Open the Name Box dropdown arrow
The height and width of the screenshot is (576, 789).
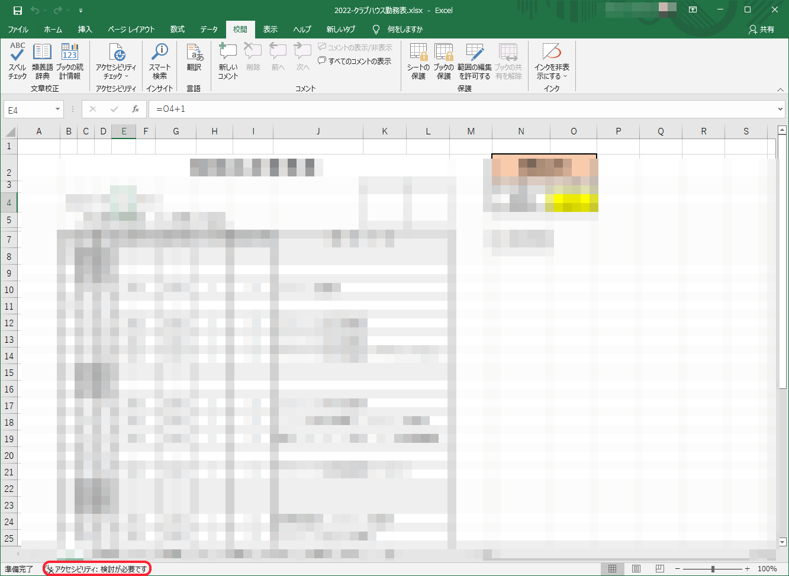[57, 110]
